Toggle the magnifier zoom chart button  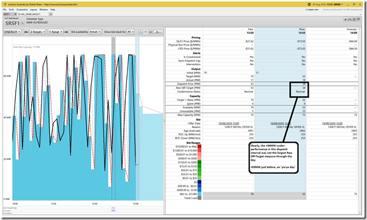pos(141,32)
